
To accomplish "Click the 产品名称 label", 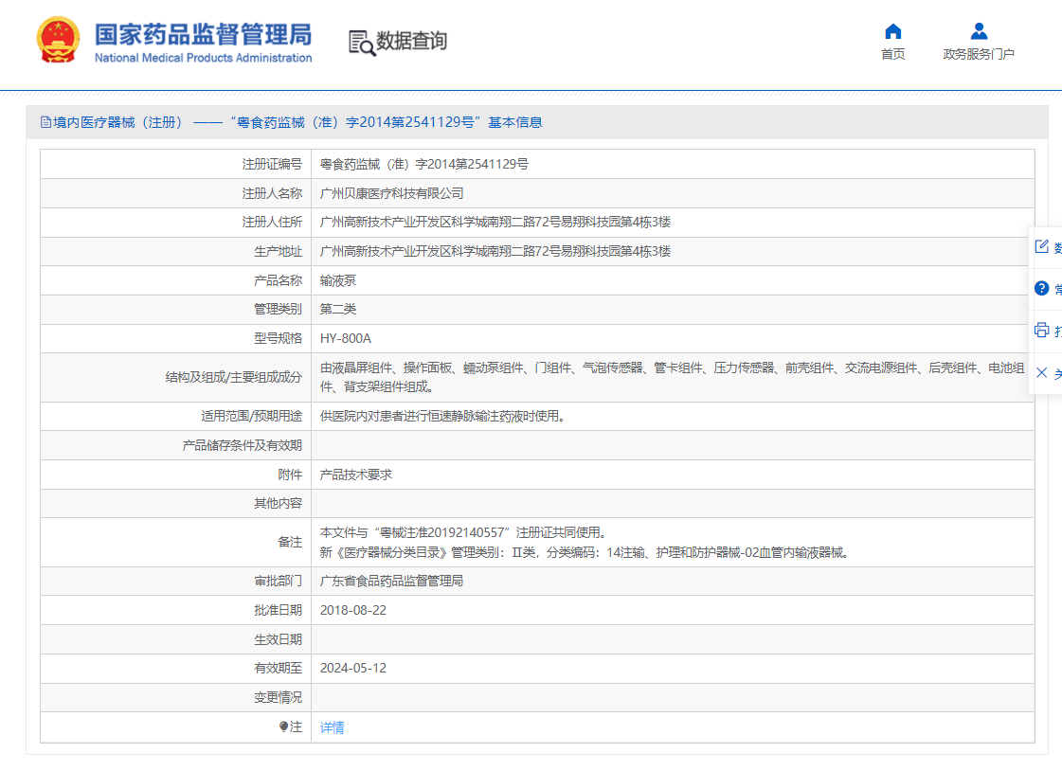I will (x=279, y=280).
